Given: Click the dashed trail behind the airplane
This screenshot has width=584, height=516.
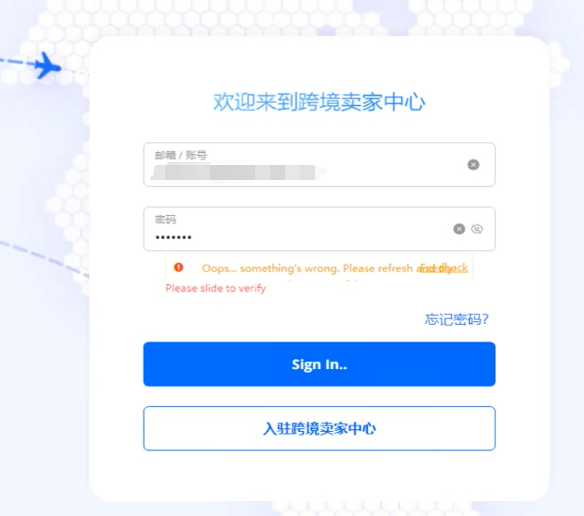Looking at the screenshot, I should tap(17, 61).
